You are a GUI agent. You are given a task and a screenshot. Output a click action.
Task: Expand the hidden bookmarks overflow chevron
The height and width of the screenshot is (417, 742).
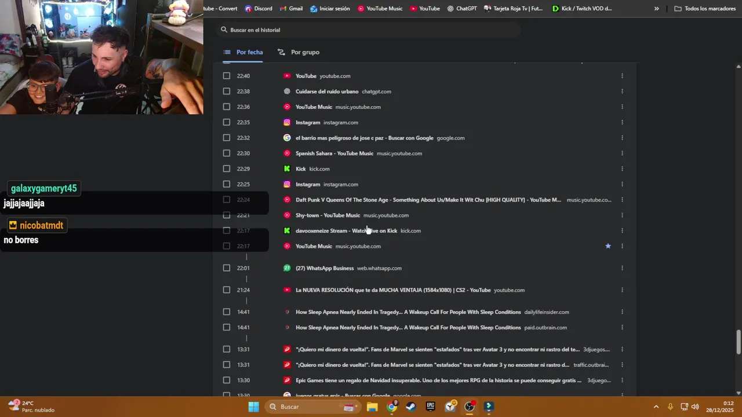(x=656, y=9)
